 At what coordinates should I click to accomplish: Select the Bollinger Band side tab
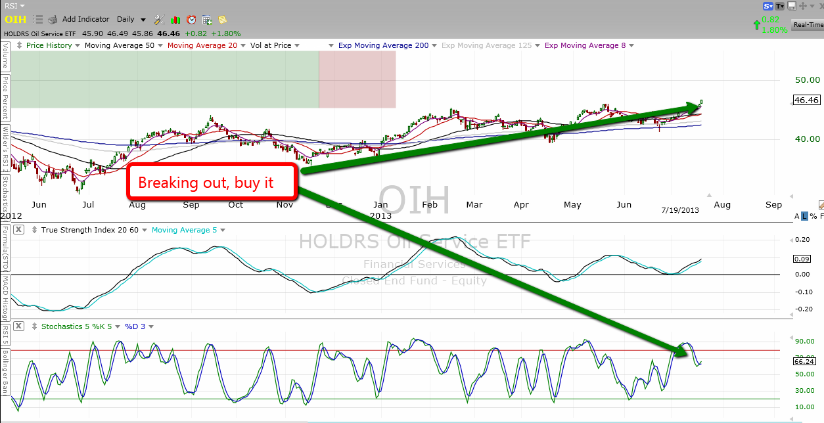(x=5, y=372)
